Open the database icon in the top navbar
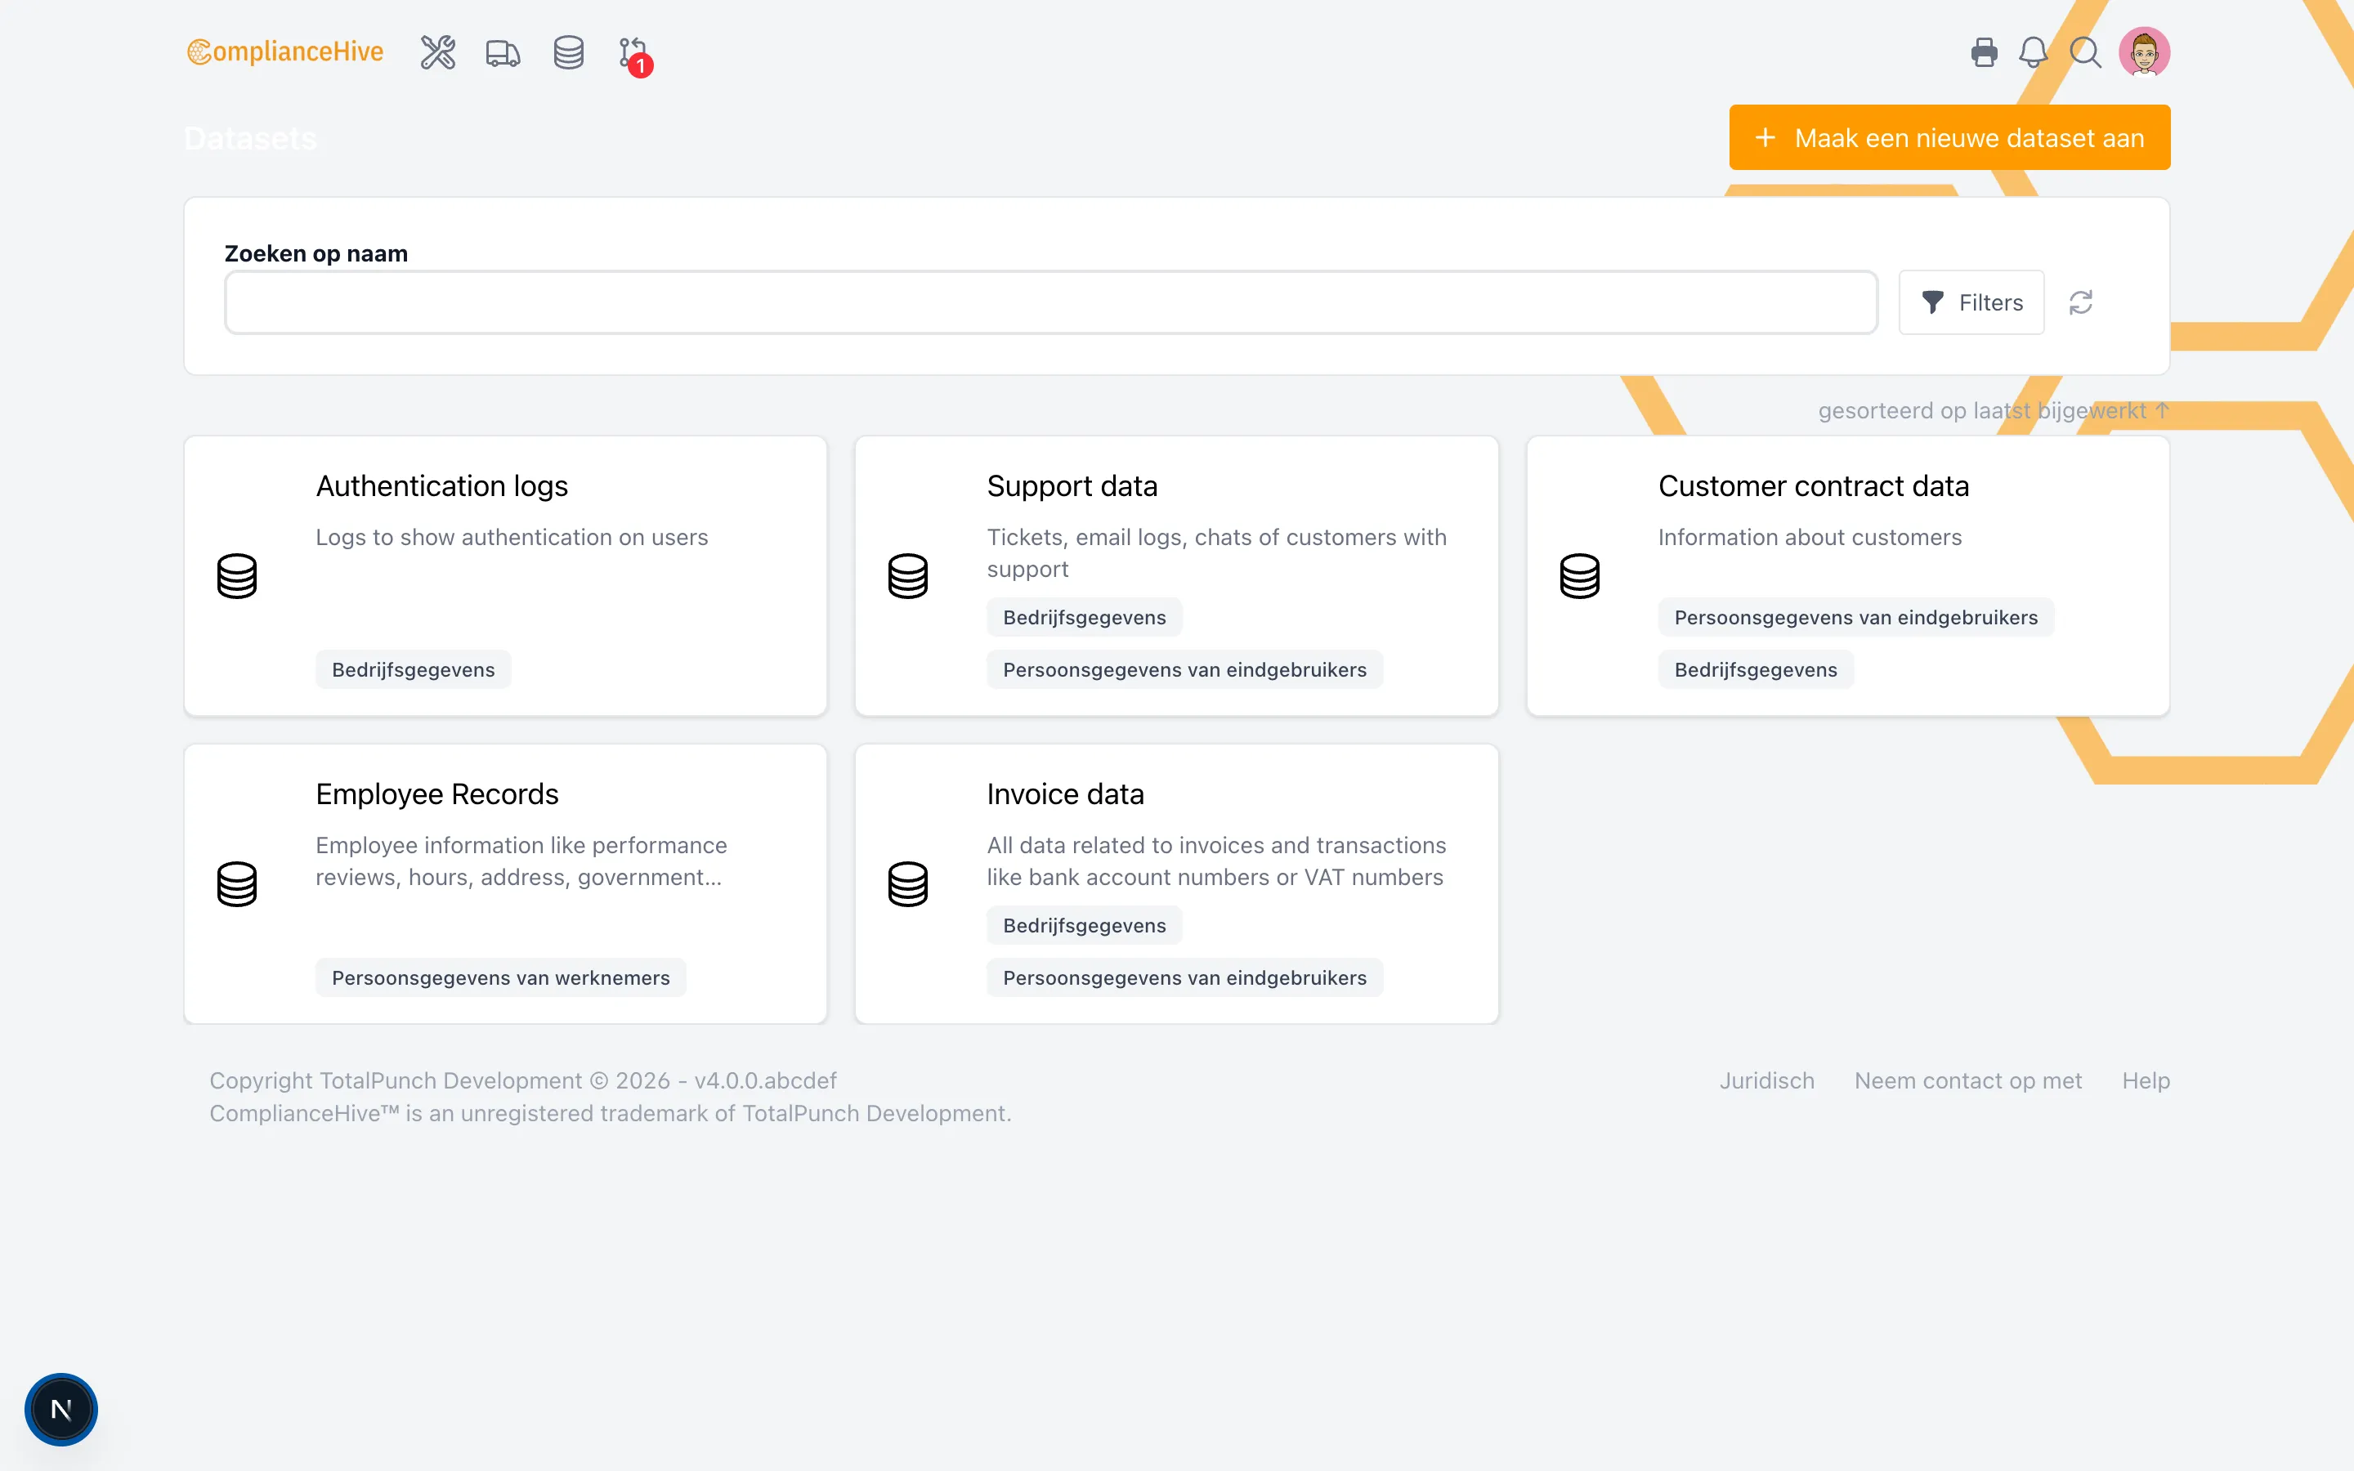The width and height of the screenshot is (2354, 1471). coord(568,52)
